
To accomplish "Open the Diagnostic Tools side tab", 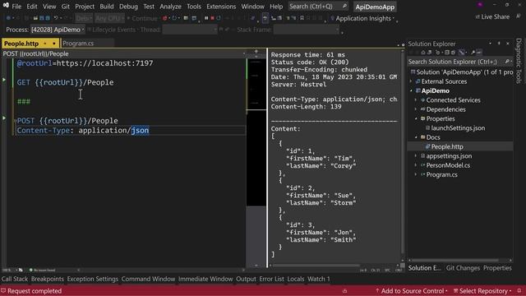I will point(519,61).
